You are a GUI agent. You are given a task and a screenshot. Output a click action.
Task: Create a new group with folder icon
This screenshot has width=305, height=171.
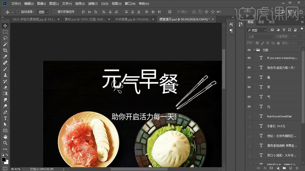click(x=284, y=168)
